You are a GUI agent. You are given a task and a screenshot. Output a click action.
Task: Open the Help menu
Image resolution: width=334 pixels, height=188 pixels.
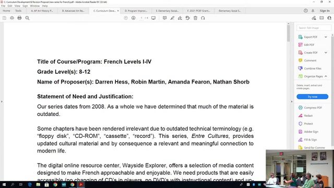tap(45, 6)
